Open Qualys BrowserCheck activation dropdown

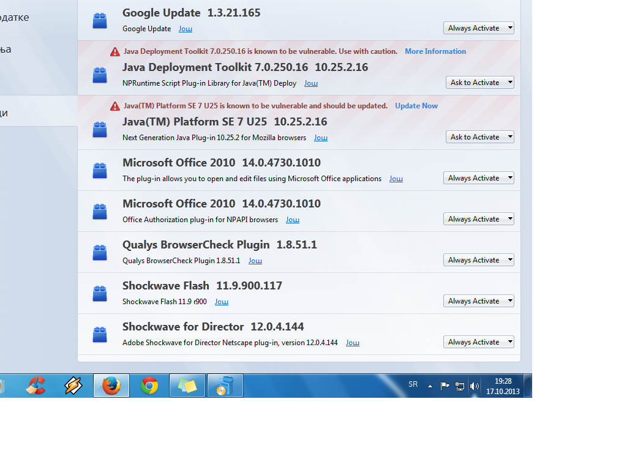point(479,259)
